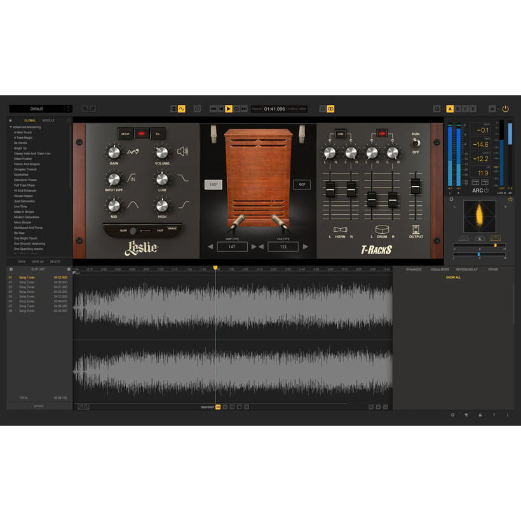Click the speaker icon next to VOLUME
This screenshot has width=521, height=521.
point(183,151)
